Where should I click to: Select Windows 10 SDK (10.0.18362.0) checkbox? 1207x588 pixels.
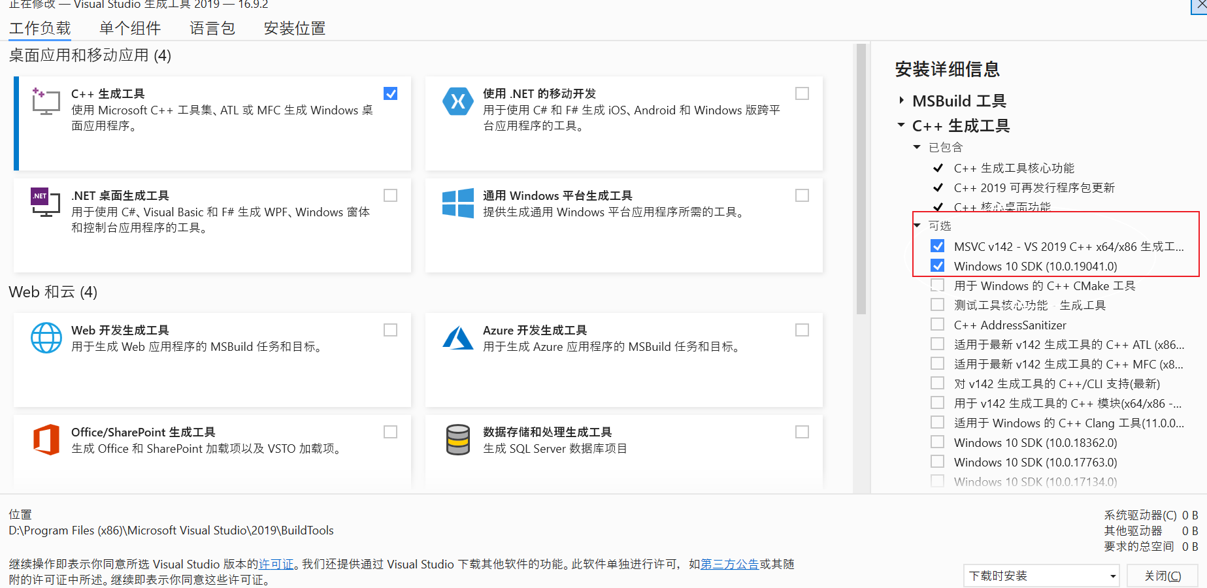tap(938, 442)
